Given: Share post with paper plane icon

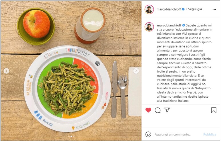Looking at the screenshot, I should 167,110.
